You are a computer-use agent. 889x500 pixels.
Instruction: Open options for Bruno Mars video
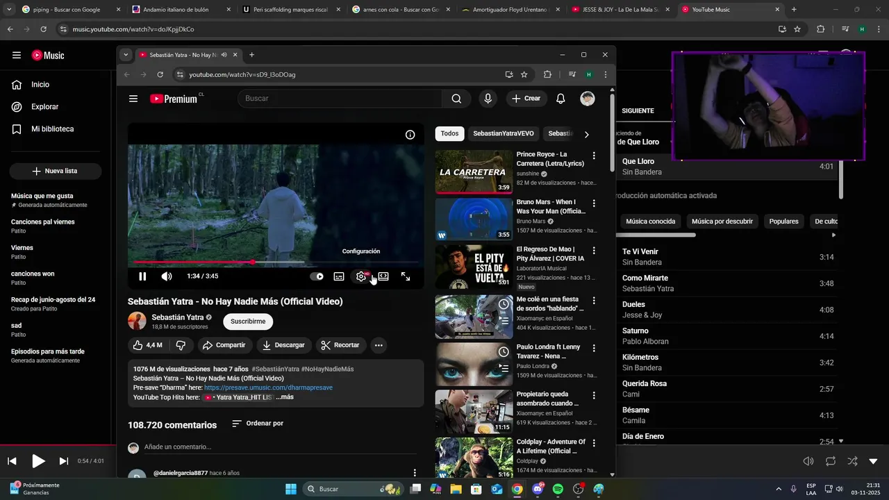click(594, 203)
